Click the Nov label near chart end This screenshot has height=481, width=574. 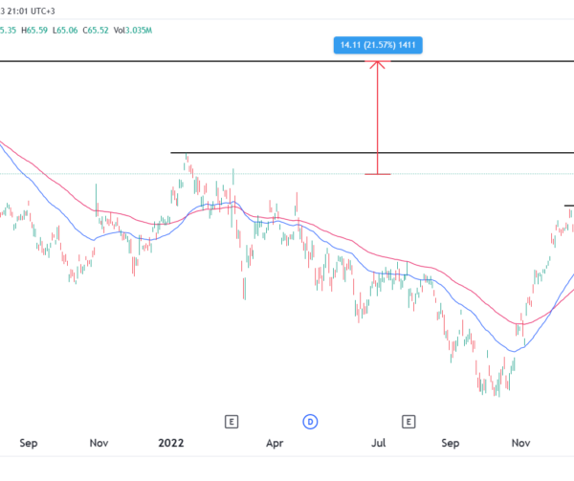(x=520, y=443)
